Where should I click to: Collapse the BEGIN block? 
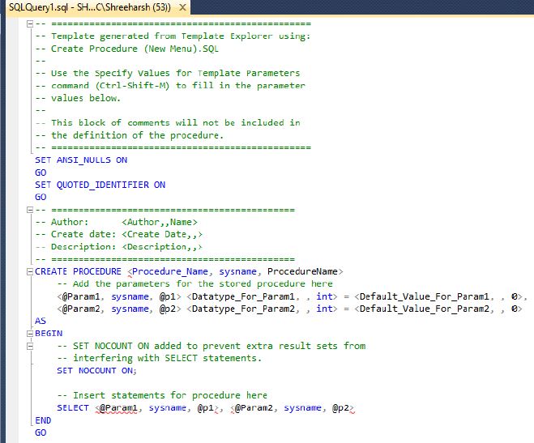[30, 334]
